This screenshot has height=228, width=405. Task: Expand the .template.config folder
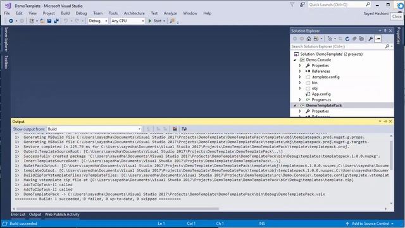tap(300, 77)
